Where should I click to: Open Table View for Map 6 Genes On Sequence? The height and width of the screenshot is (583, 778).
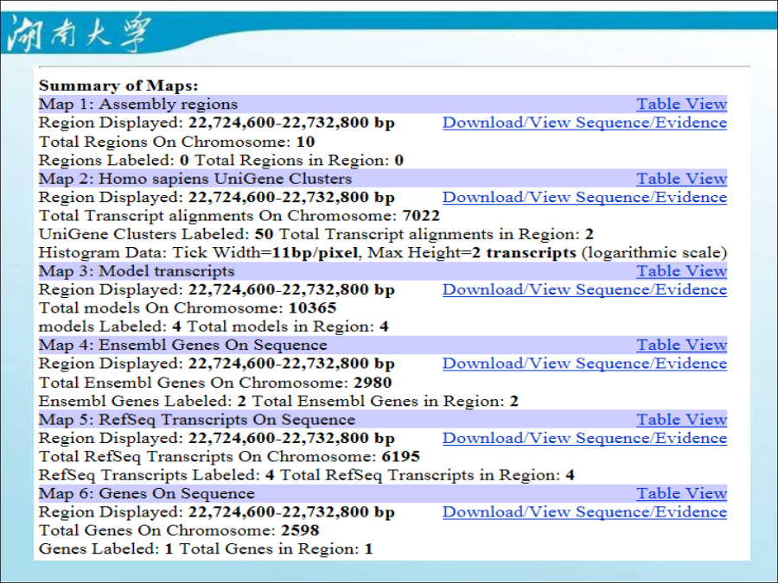click(682, 494)
